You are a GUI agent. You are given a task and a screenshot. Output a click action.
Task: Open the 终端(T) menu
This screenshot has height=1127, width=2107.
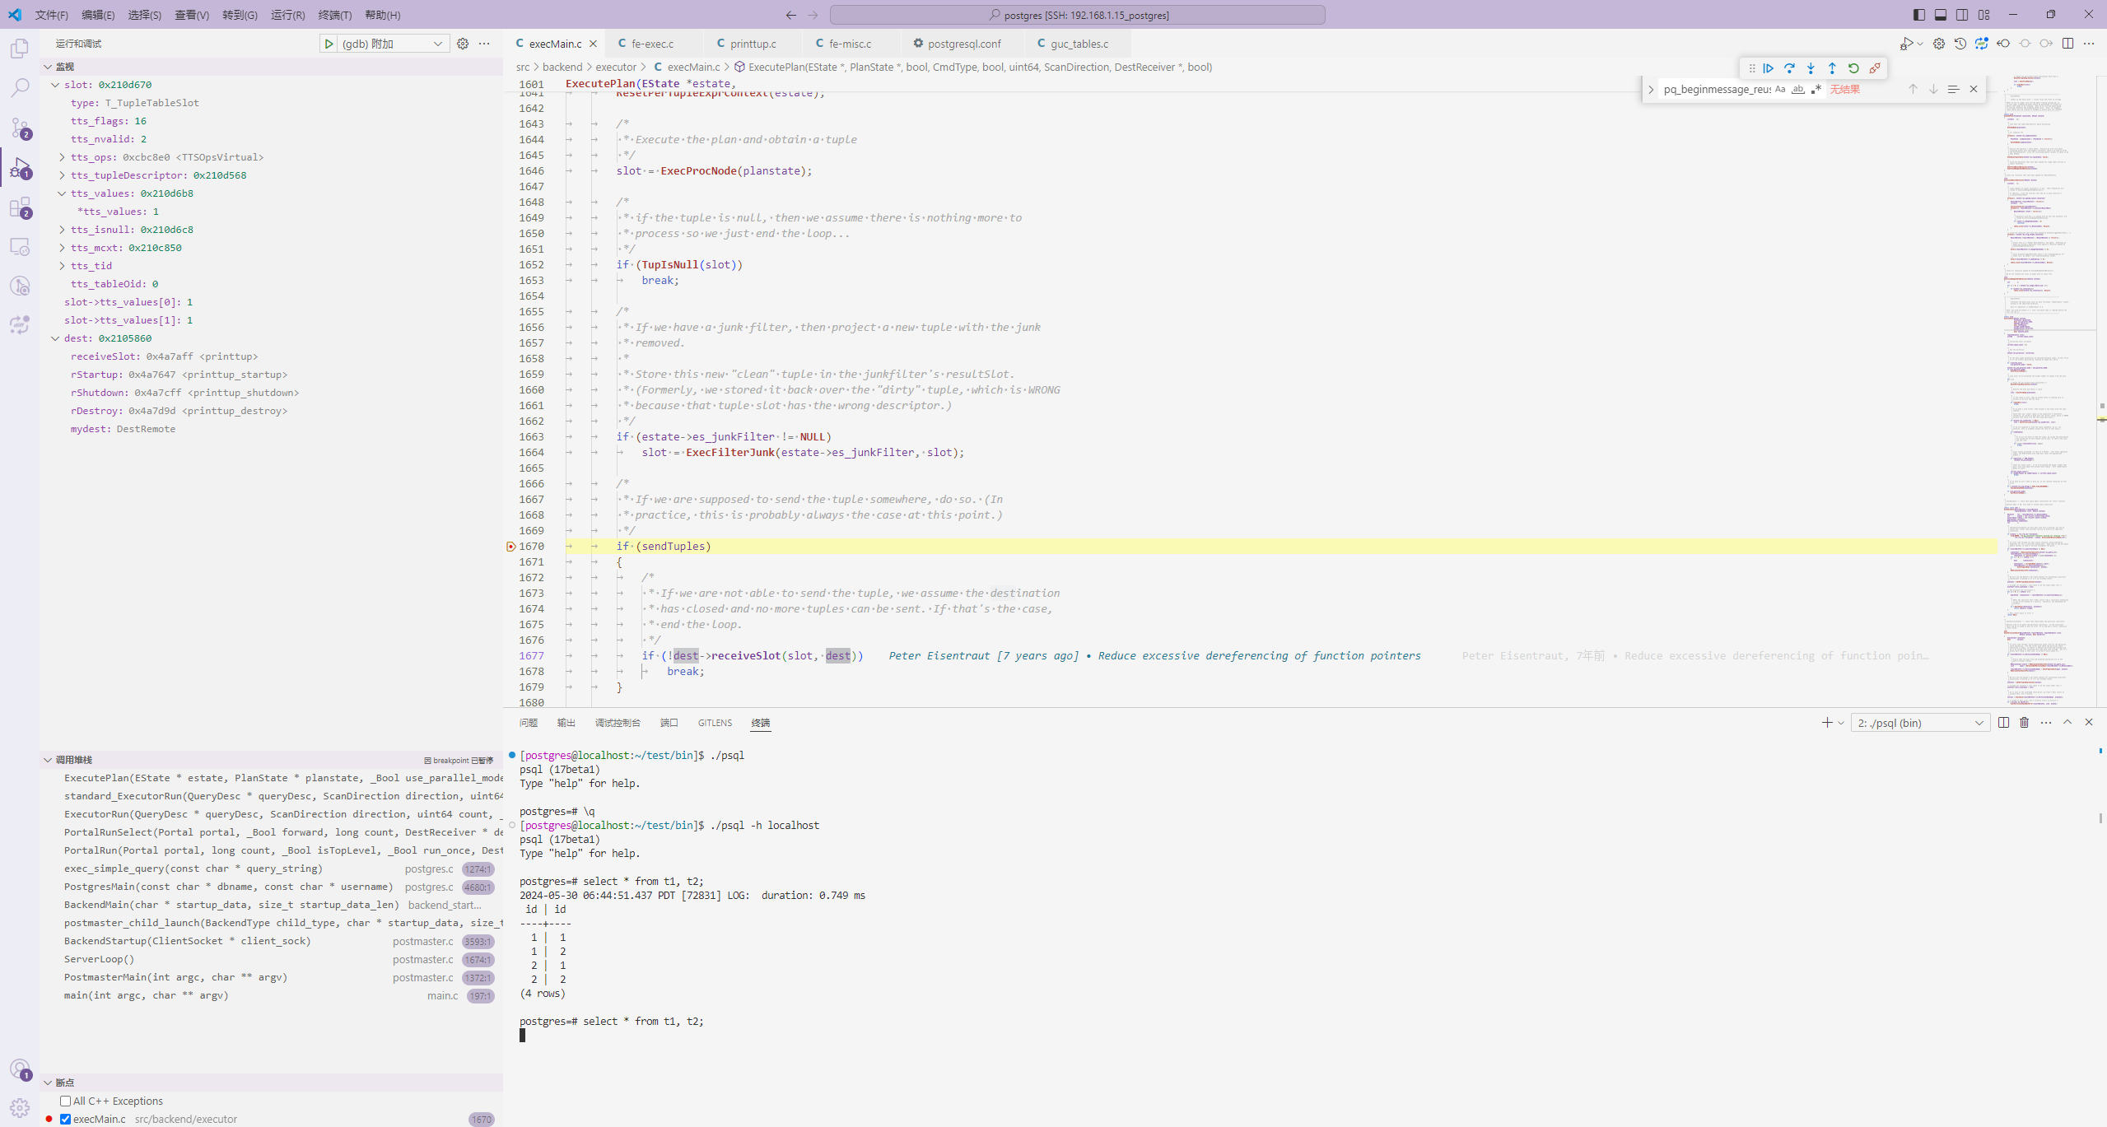(334, 15)
